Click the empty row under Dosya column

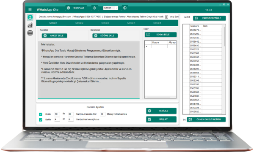159,46
